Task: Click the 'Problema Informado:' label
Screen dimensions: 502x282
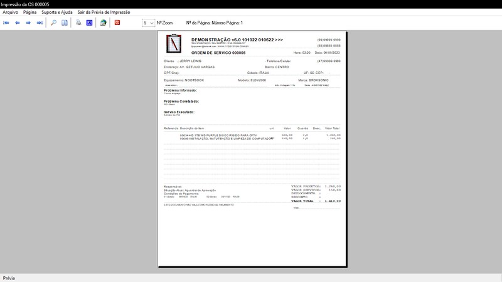Action: (180, 90)
